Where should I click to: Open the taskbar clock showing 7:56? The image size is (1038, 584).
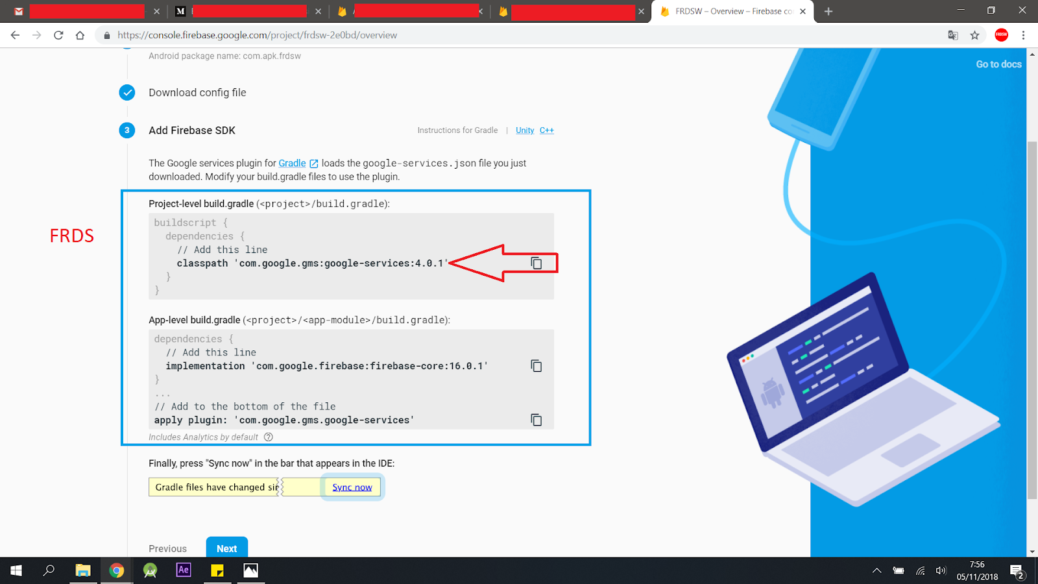pos(977,571)
